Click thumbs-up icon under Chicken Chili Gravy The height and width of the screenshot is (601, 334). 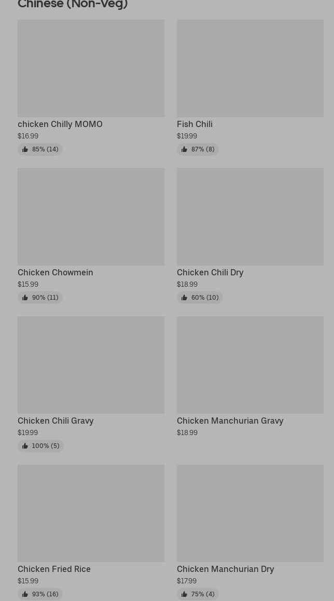tap(25, 446)
